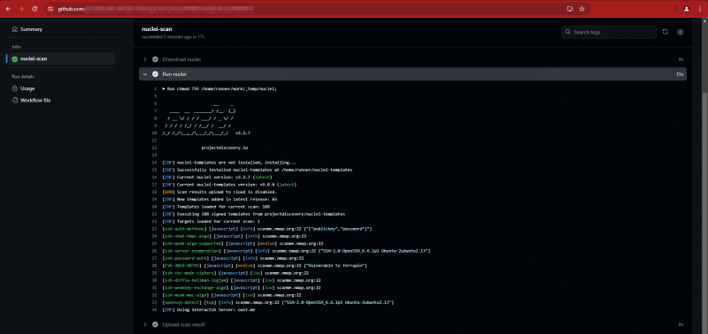
Task: Click the ssh-auth-methods result line
Action: coord(267,229)
